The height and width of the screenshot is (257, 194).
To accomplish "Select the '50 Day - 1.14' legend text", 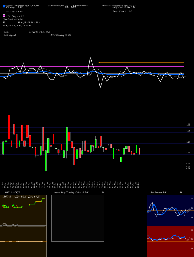I will [x=14, y=12].
